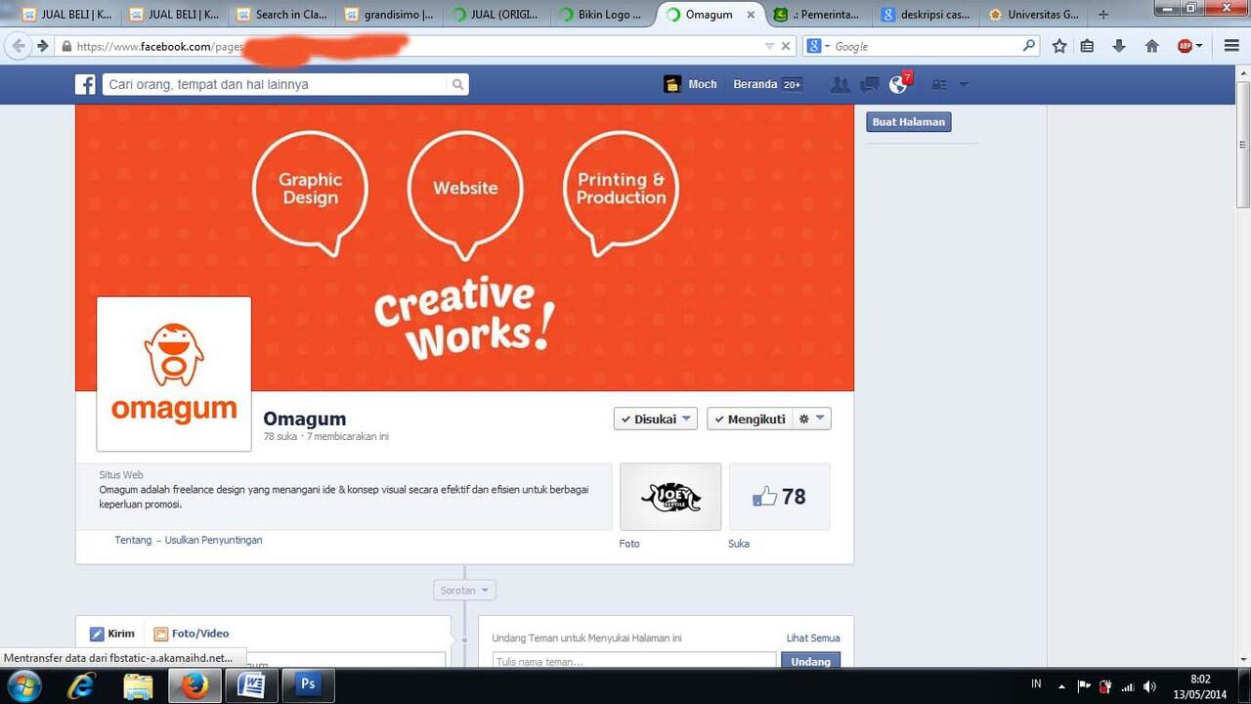Stop loading with X in address bar
1251x704 pixels.
coord(785,46)
